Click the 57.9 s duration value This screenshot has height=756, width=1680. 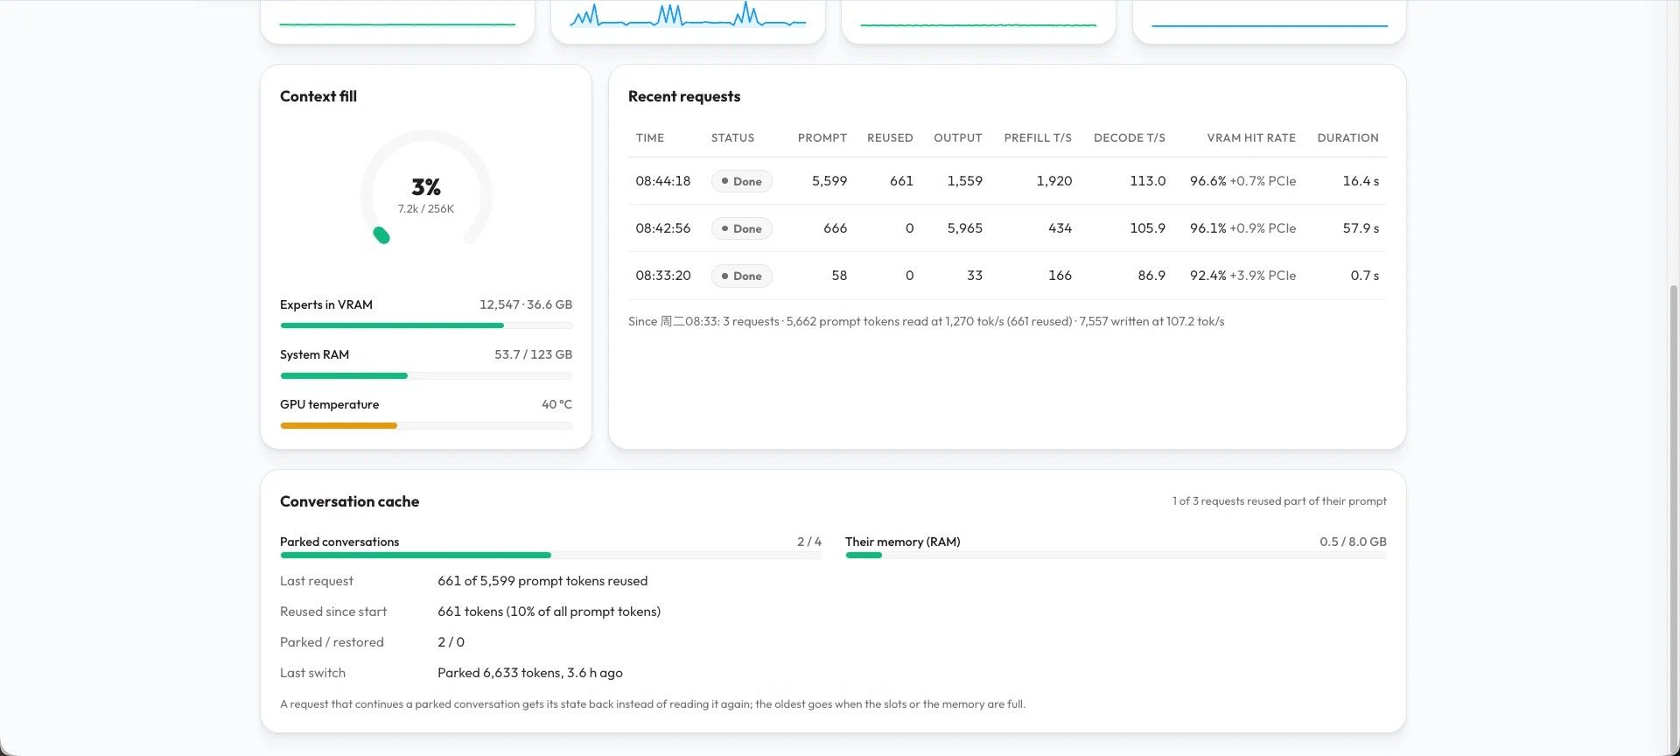pyautogui.click(x=1361, y=228)
